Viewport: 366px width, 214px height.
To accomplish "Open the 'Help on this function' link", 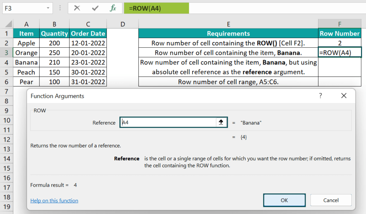I will [x=54, y=200].
